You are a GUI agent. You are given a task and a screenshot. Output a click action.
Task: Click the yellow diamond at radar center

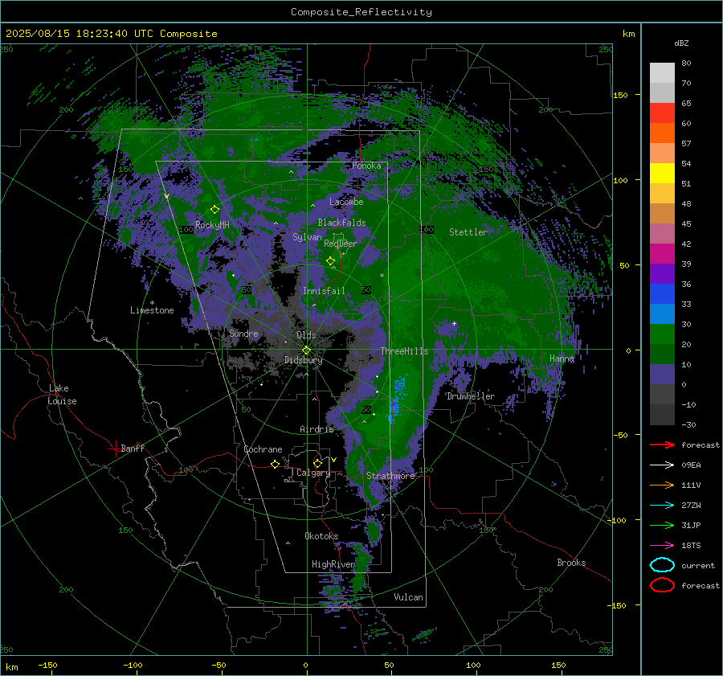point(306,350)
